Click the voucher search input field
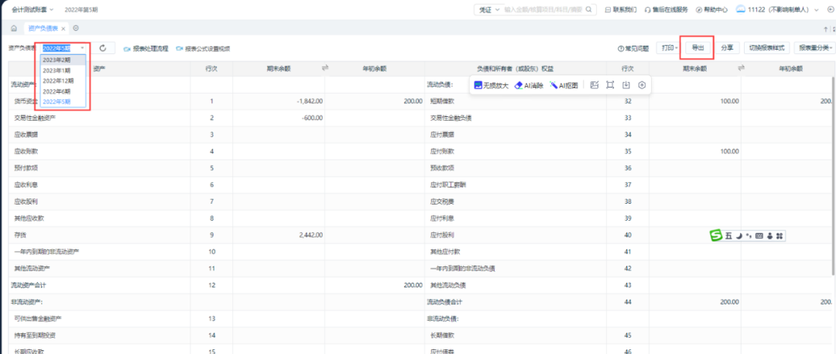 click(x=543, y=9)
